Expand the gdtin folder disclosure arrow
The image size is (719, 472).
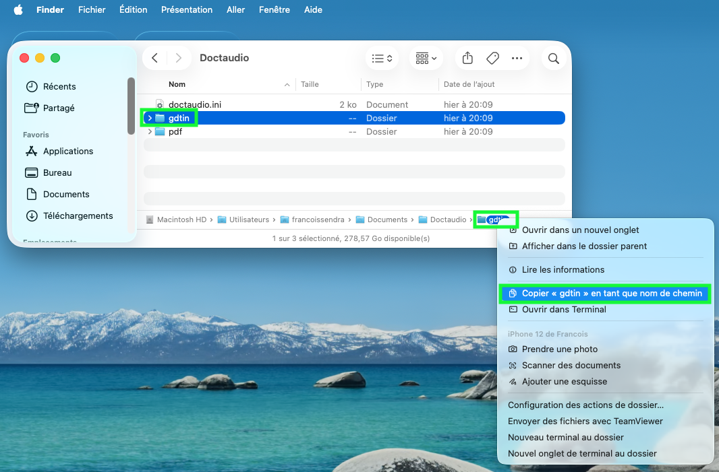click(150, 118)
